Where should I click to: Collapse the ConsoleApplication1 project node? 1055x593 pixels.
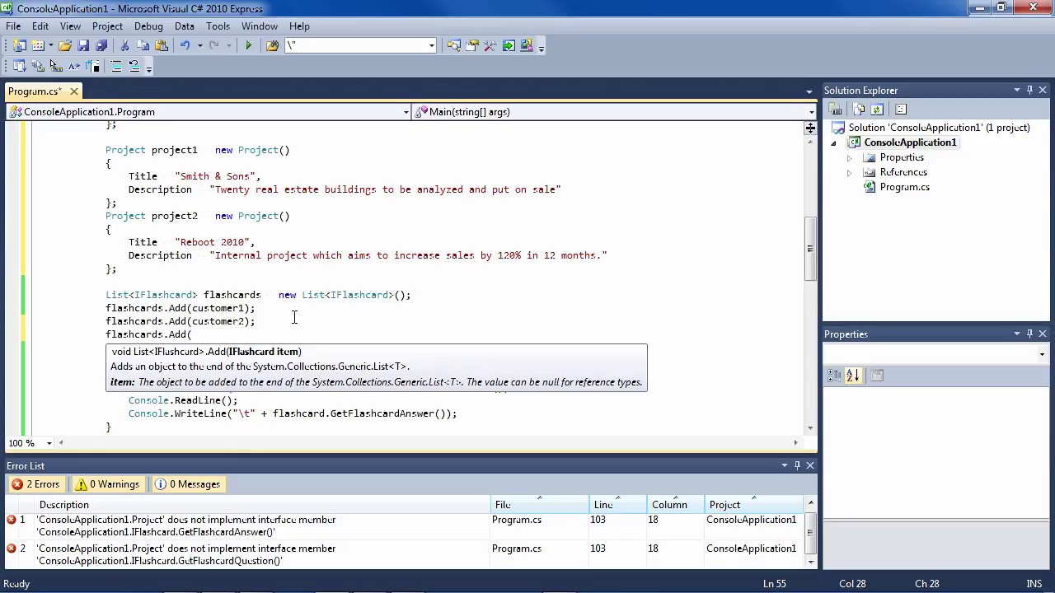coord(832,143)
